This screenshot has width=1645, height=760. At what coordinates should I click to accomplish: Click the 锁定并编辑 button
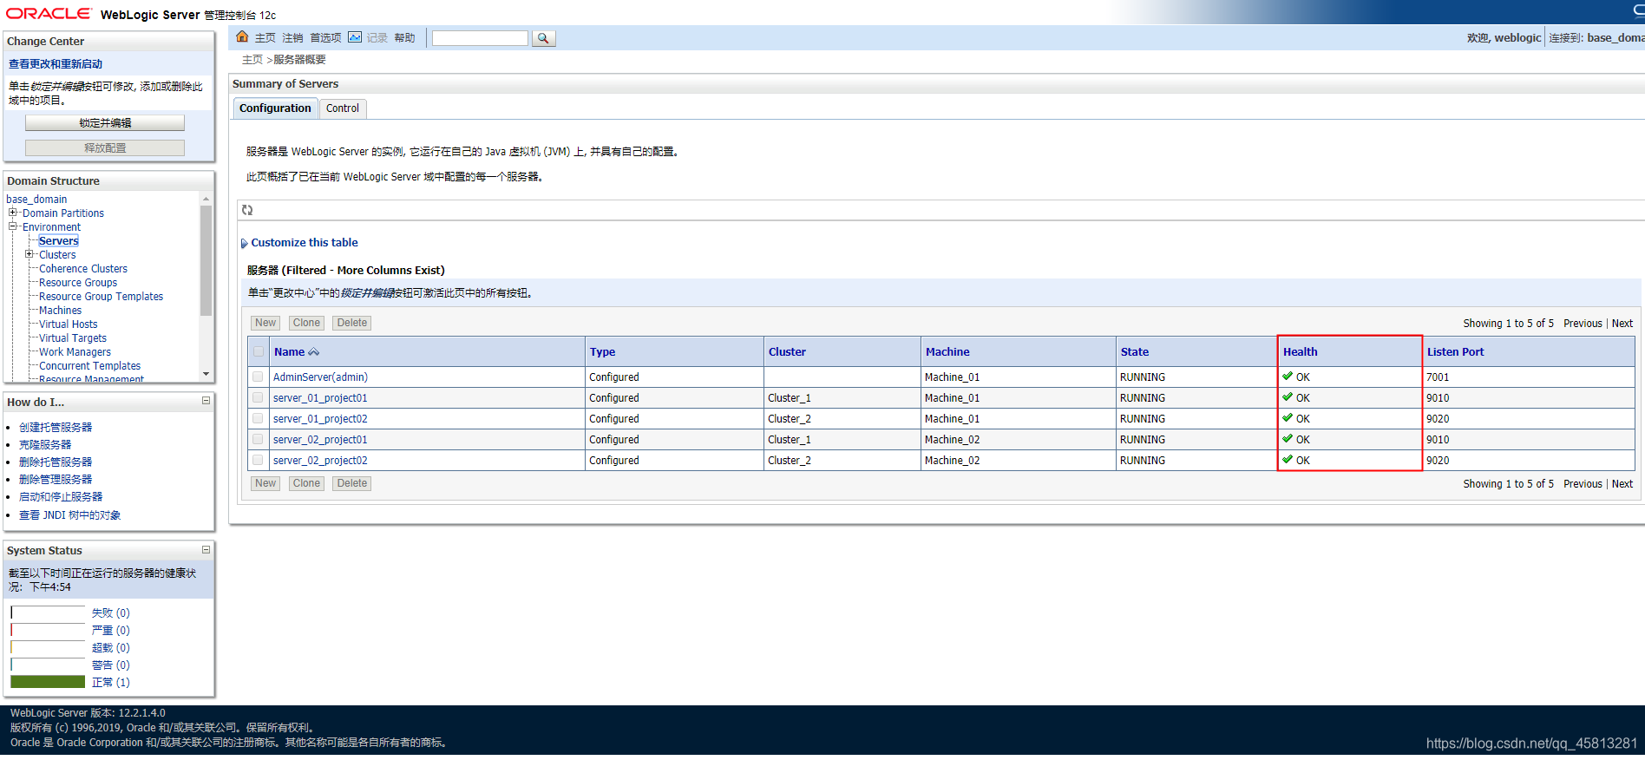point(105,123)
